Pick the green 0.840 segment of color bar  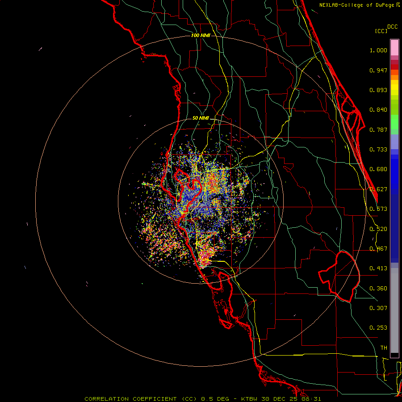(394, 107)
